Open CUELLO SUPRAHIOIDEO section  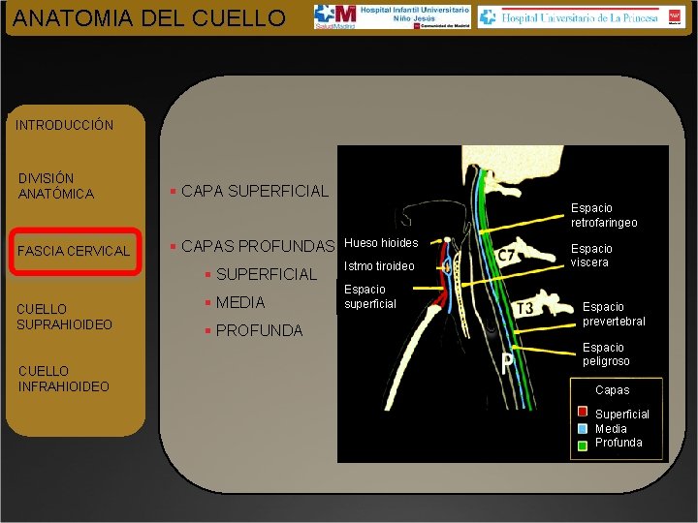(64, 317)
